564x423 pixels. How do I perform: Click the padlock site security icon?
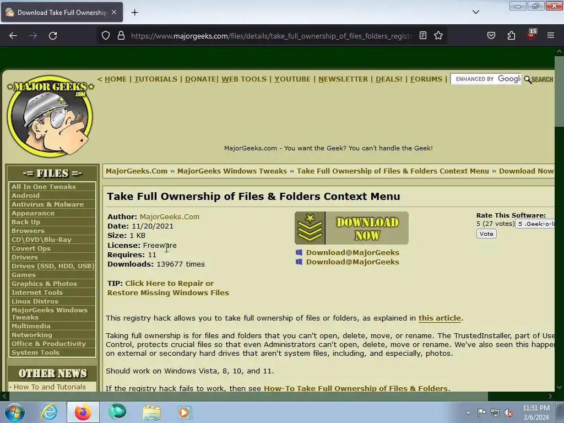[x=121, y=36]
